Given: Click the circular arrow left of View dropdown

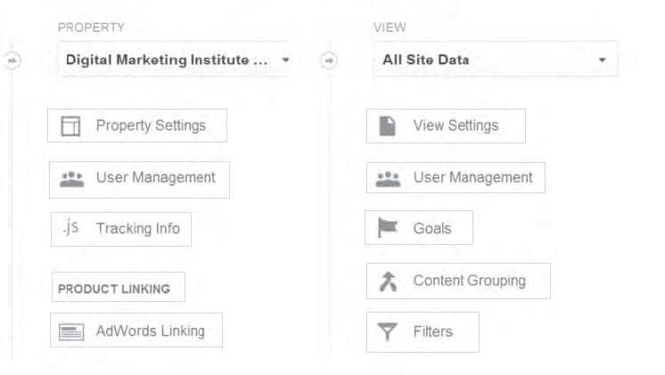Looking at the screenshot, I should 329,61.
